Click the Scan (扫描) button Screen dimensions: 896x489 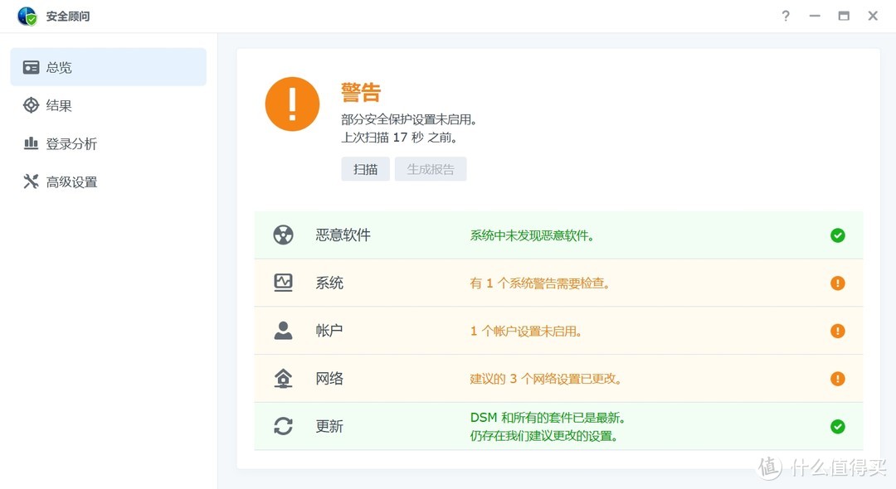coord(365,168)
